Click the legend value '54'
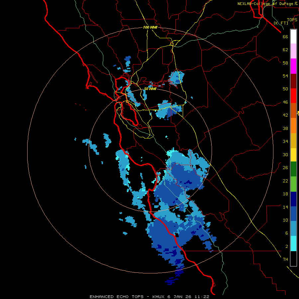 pyautogui.click(x=285, y=76)
